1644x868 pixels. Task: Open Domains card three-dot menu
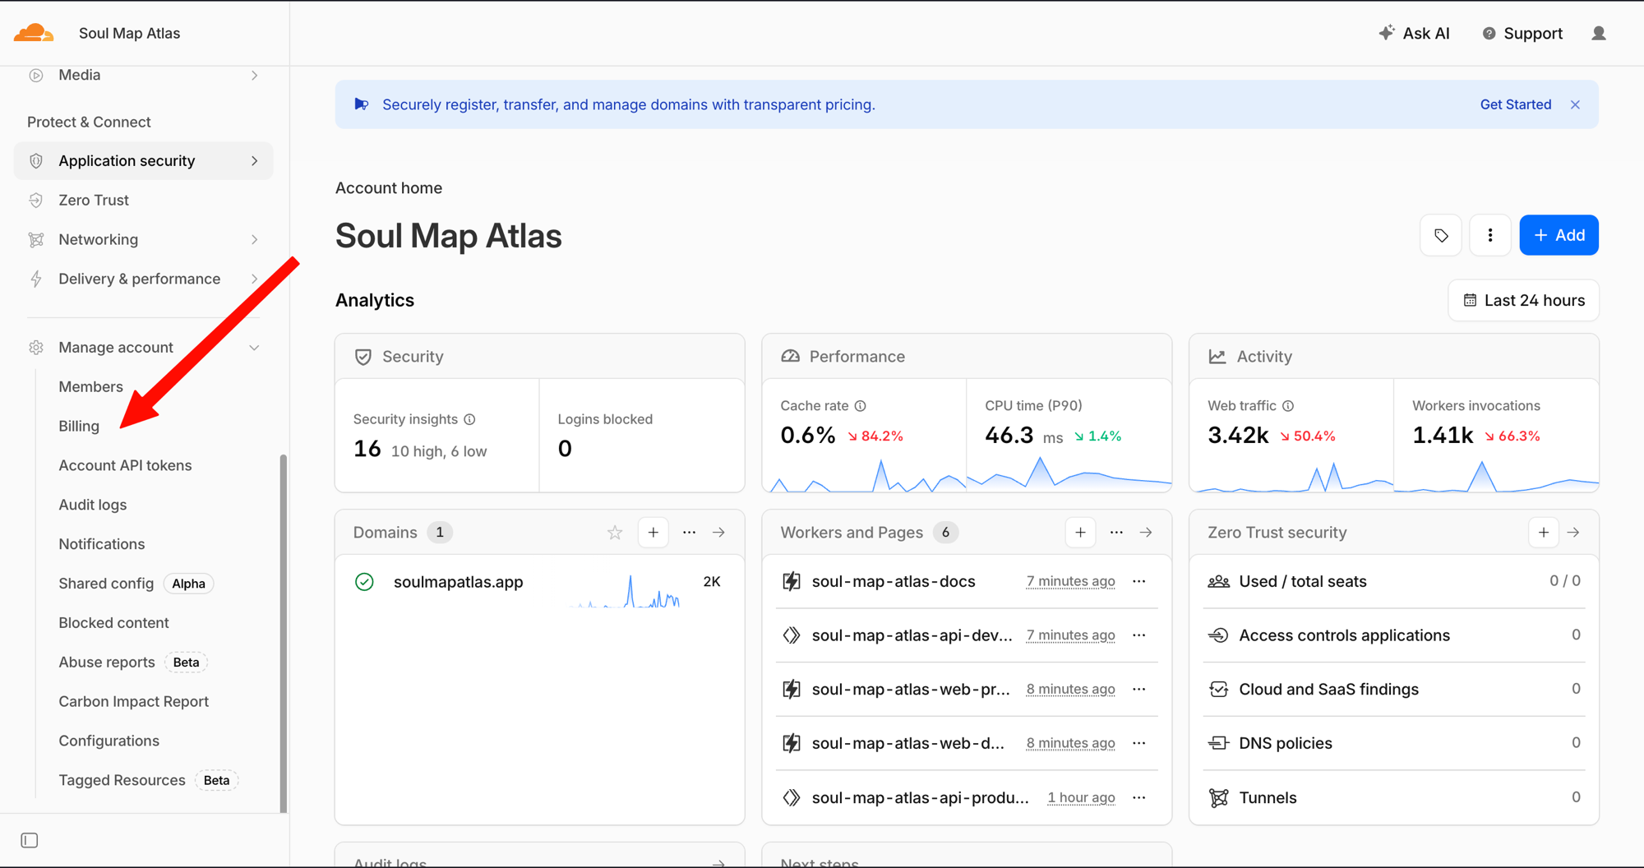pyautogui.click(x=690, y=533)
